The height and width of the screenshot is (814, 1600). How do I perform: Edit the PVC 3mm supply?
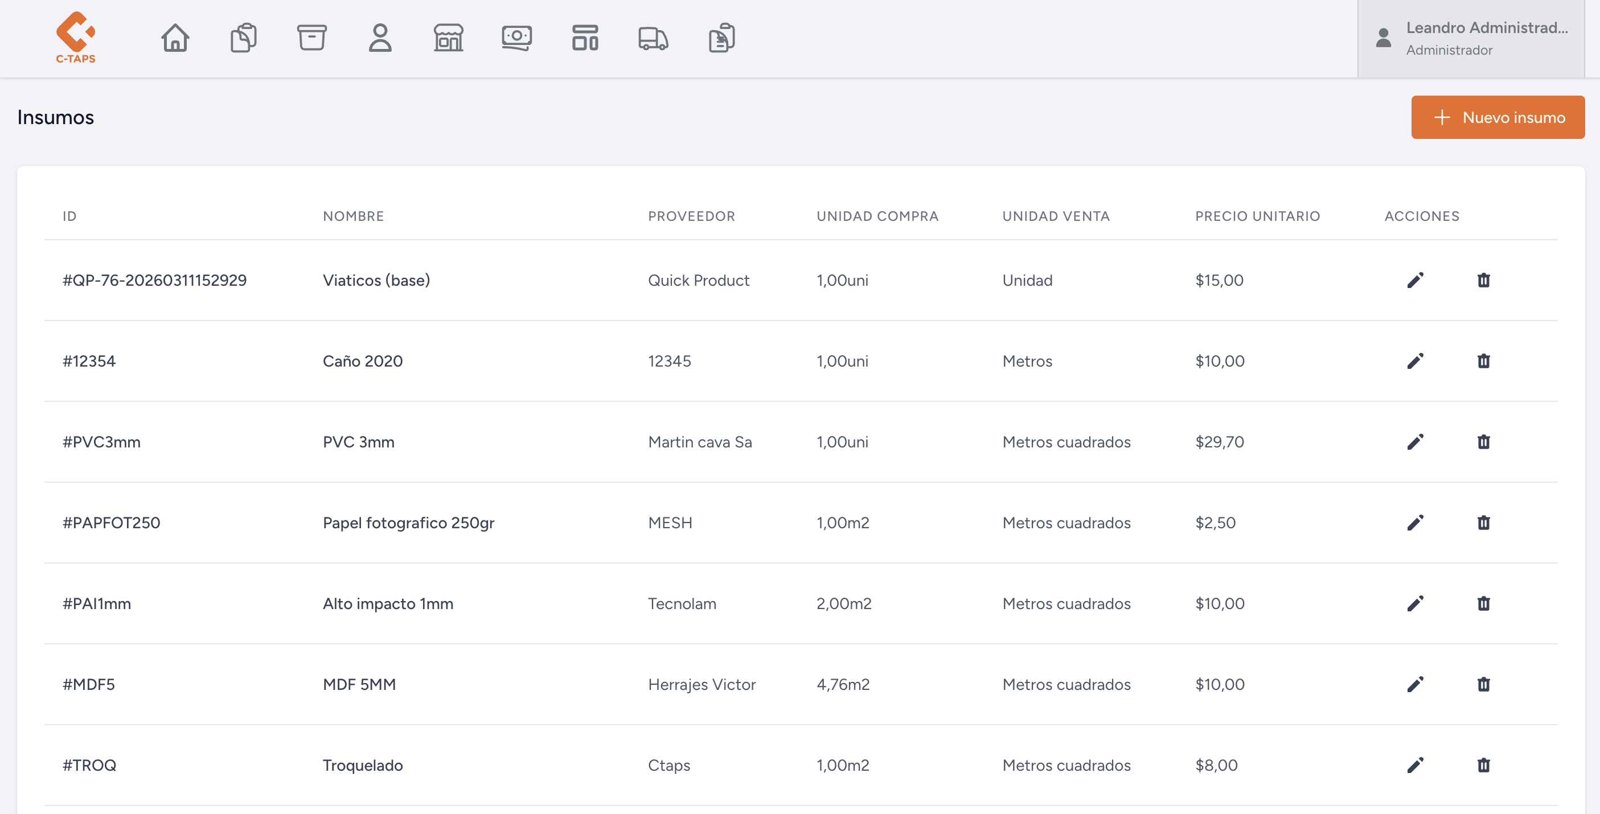[1415, 442]
